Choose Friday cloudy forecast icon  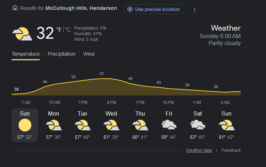point(169,125)
